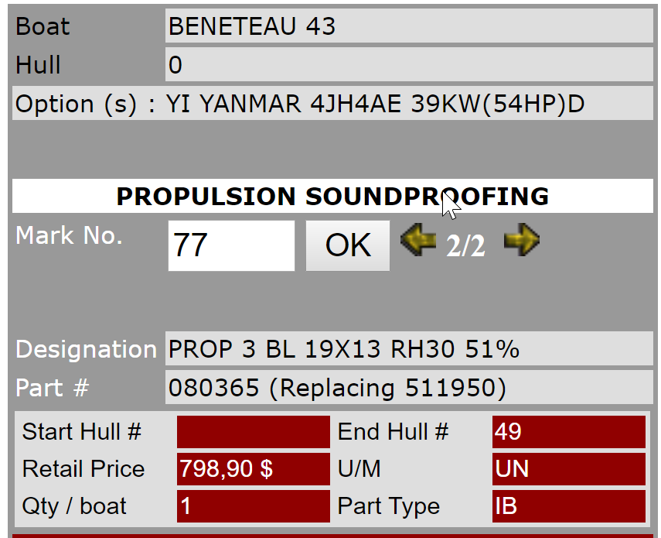
Task: Click the PROPULSION SOUNDPROOFING header
Action: (332, 197)
